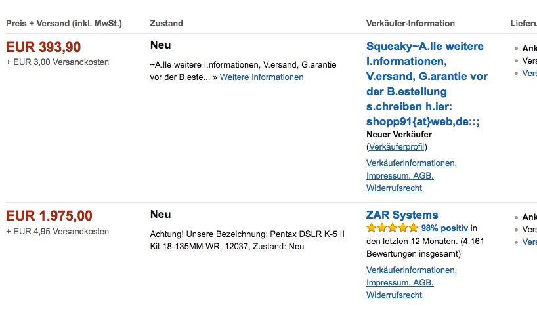
Task: Click the EUR 4,95 Versandkosten text
Action: (58, 231)
